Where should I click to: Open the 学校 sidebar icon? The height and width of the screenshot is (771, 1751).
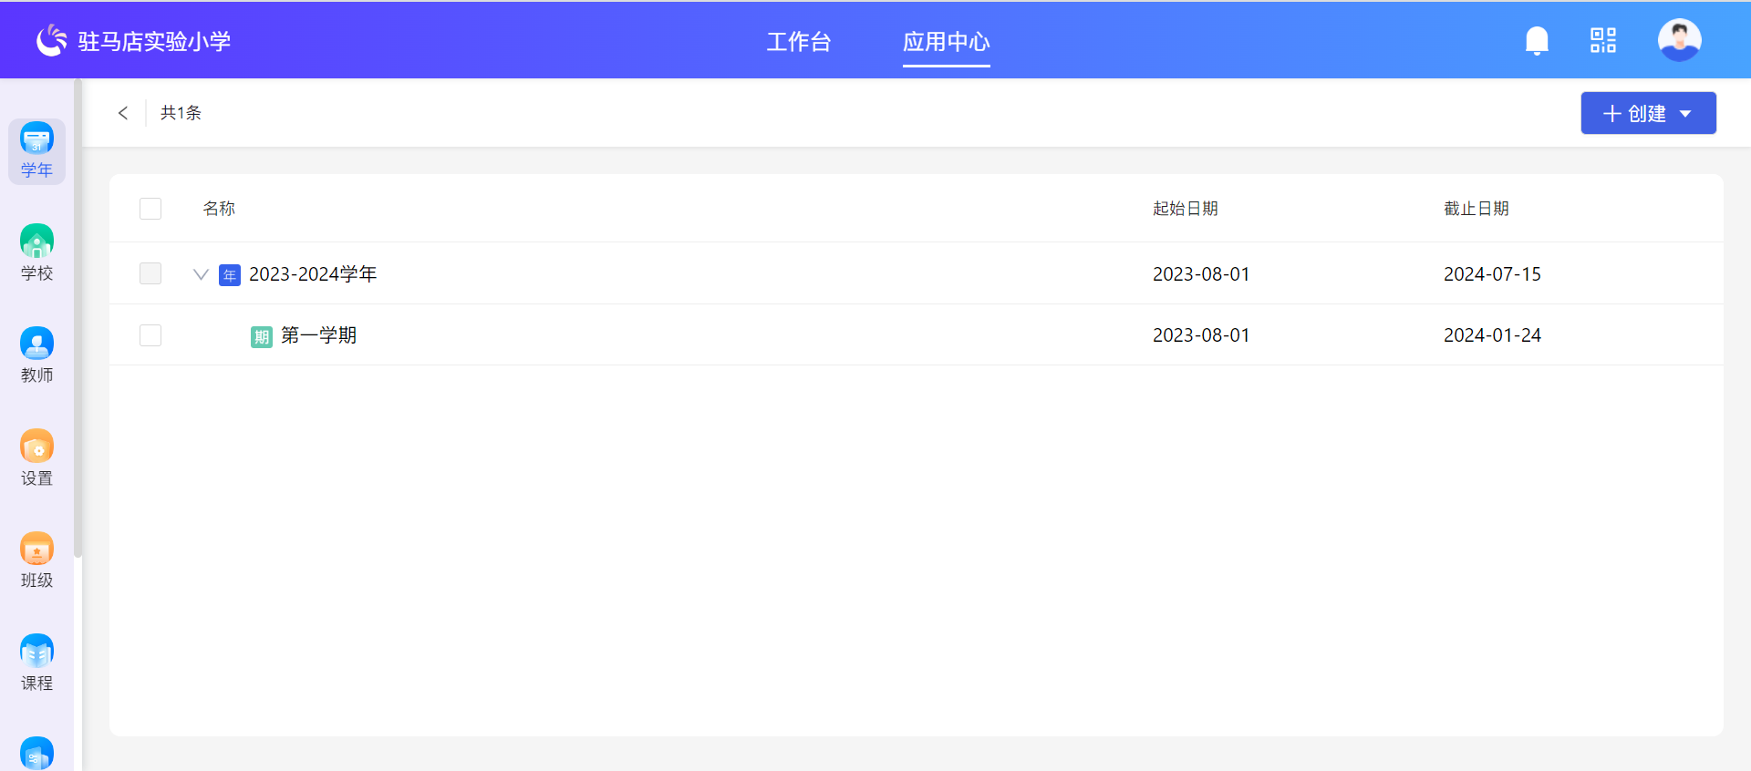pos(36,252)
